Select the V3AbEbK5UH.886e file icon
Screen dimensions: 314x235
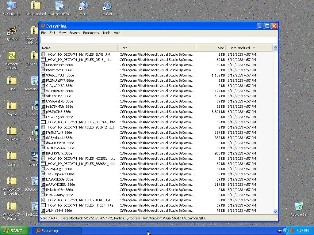click(43, 75)
